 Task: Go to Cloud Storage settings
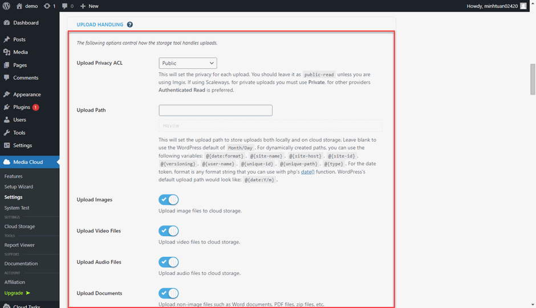[x=19, y=227]
